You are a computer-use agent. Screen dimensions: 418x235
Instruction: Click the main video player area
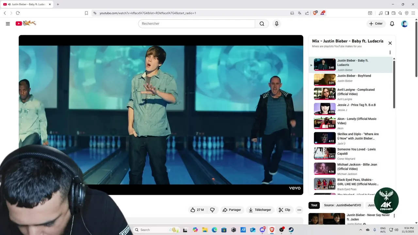(x=161, y=115)
